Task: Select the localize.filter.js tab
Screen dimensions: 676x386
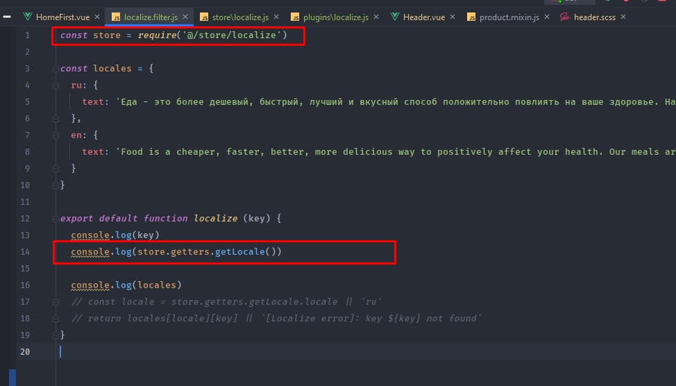Action: pyautogui.click(x=151, y=17)
